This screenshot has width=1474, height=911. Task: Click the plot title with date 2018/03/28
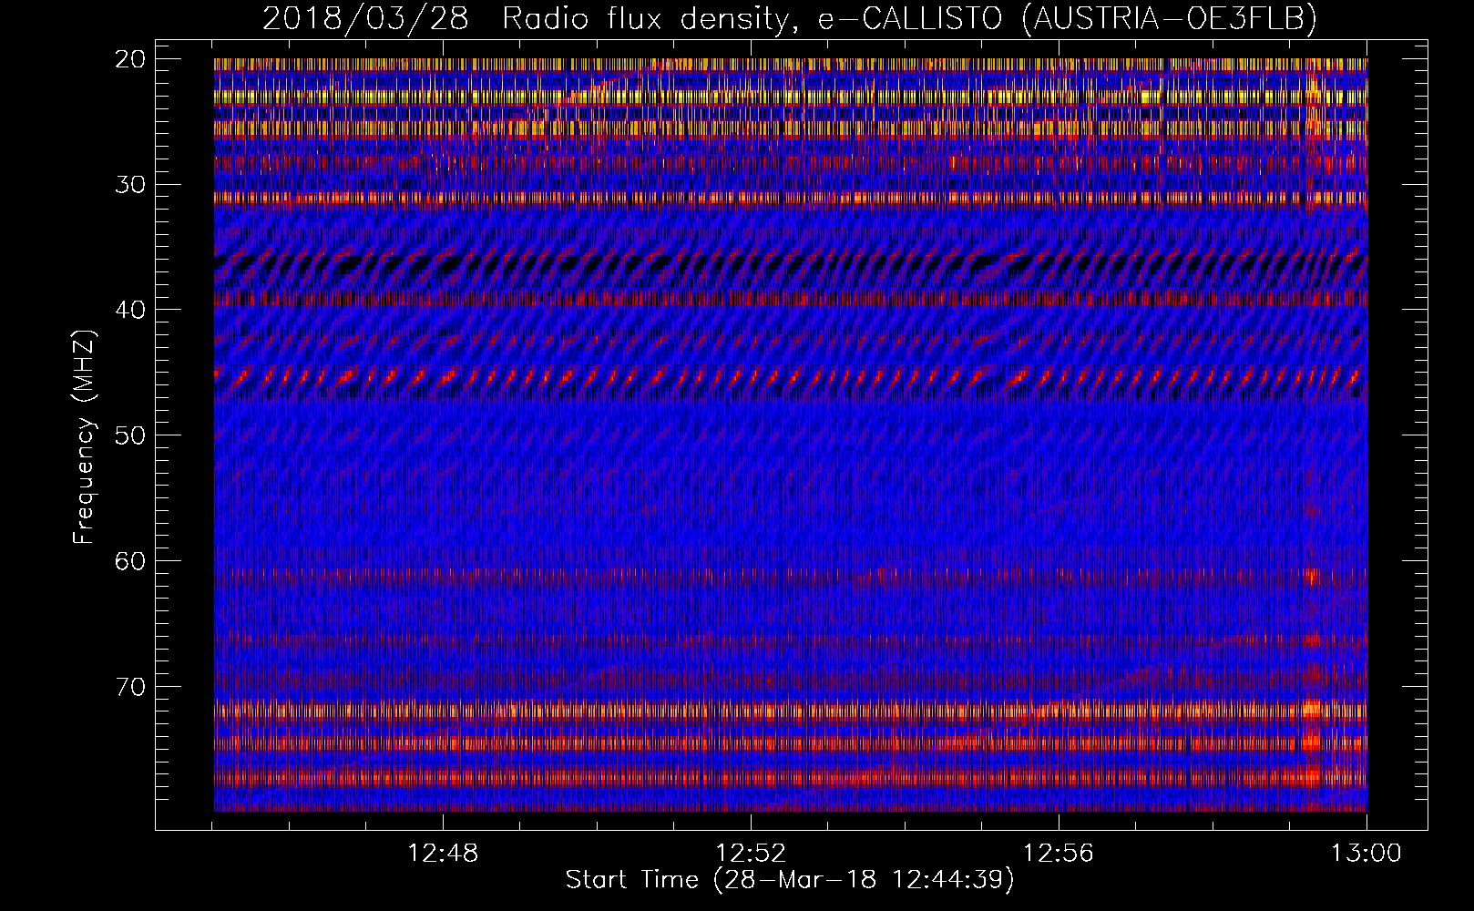[789, 18]
